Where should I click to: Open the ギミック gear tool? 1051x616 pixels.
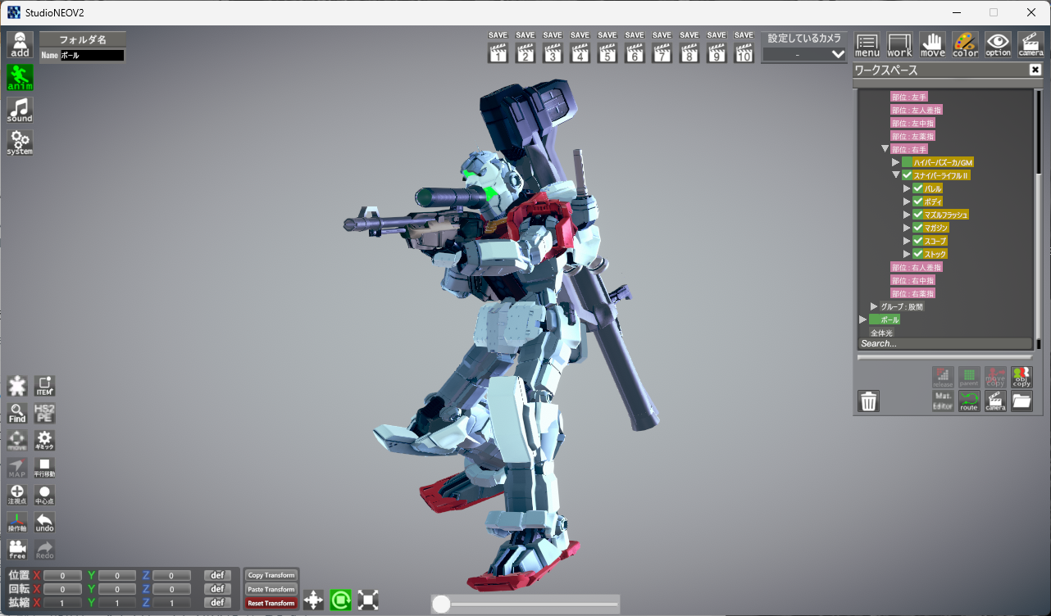(44, 441)
